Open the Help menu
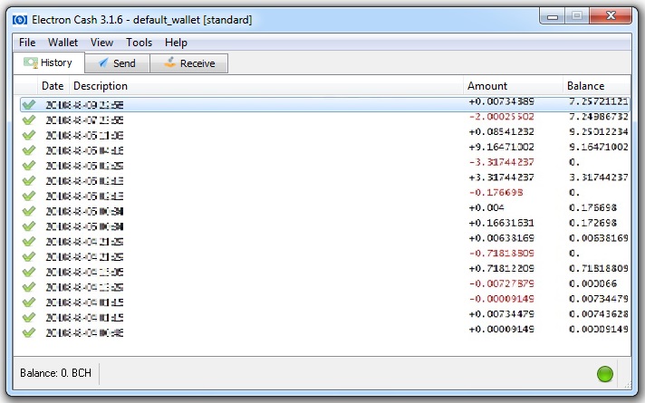Screen dimensions: 645x403 (176, 43)
